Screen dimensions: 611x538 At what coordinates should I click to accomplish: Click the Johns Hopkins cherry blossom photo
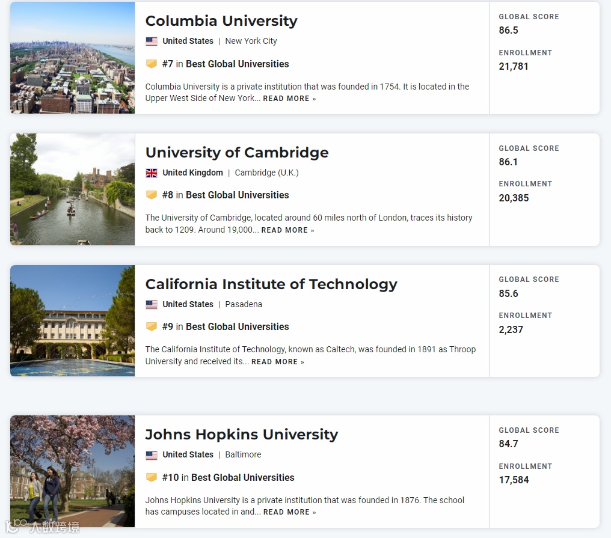[72, 471]
